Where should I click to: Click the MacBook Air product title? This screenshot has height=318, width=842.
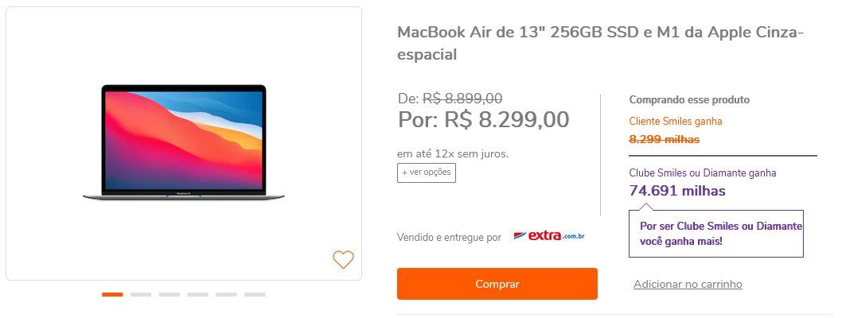600,43
